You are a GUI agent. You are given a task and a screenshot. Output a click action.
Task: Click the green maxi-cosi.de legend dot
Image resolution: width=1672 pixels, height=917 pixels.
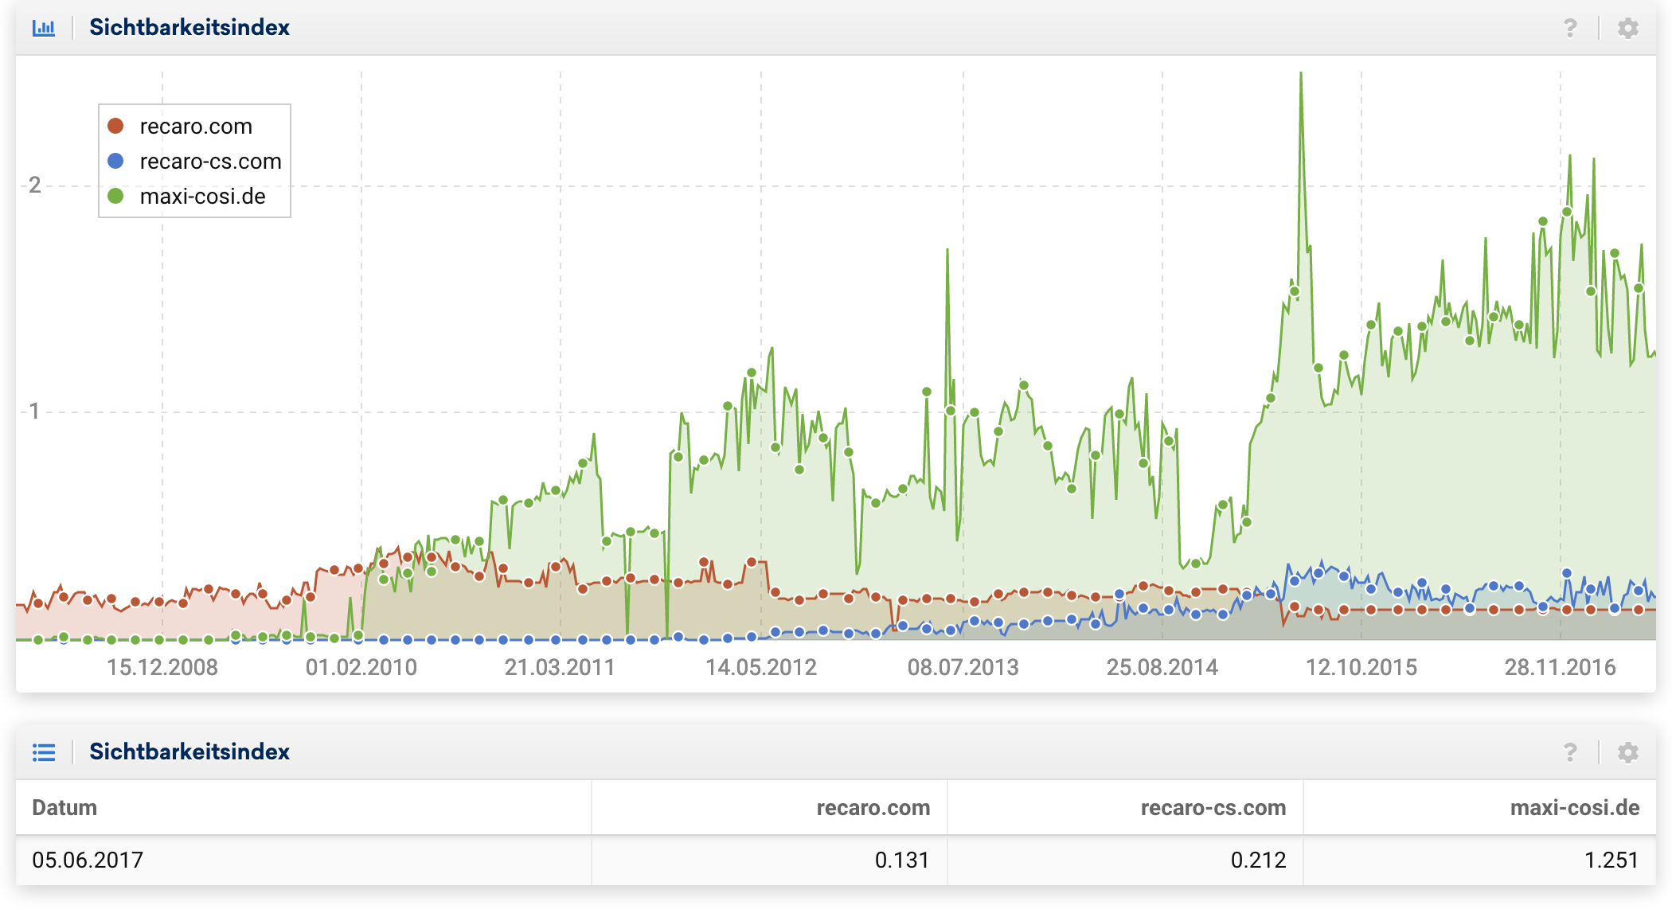115,196
